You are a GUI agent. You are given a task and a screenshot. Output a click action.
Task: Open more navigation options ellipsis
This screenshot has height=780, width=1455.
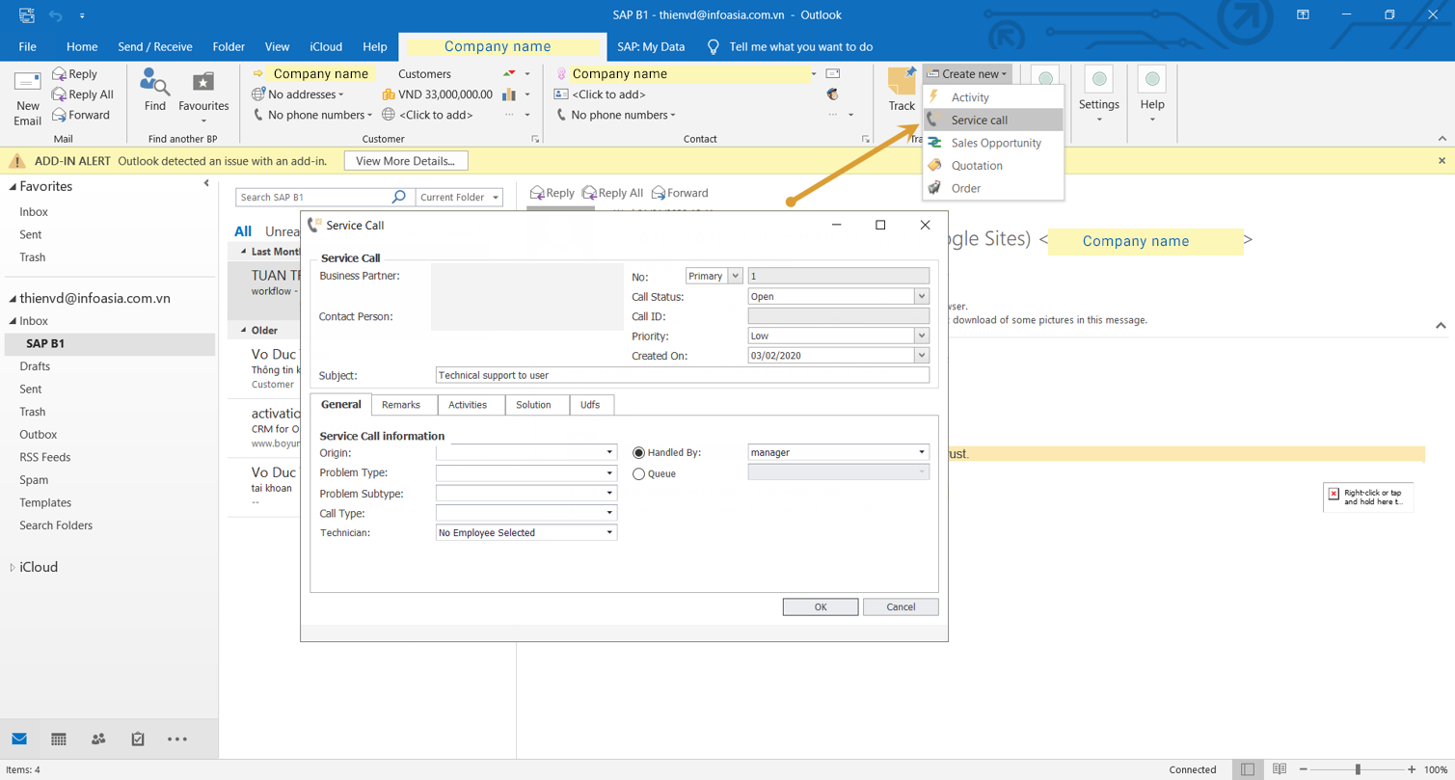[177, 739]
